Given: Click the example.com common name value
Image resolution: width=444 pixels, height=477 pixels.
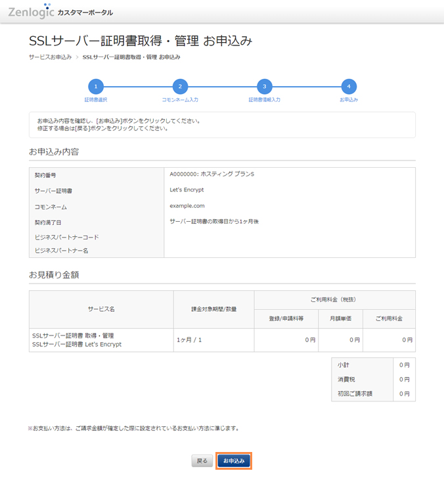Looking at the screenshot, I should [x=187, y=206].
